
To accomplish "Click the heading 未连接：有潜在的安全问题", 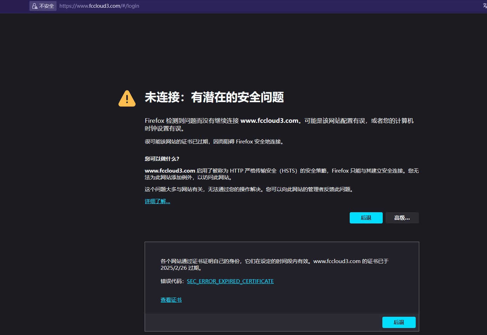I will click(214, 97).
